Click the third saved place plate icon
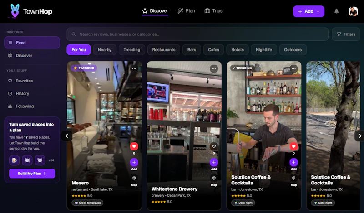The height and width of the screenshot is (213, 364). (x=40, y=160)
